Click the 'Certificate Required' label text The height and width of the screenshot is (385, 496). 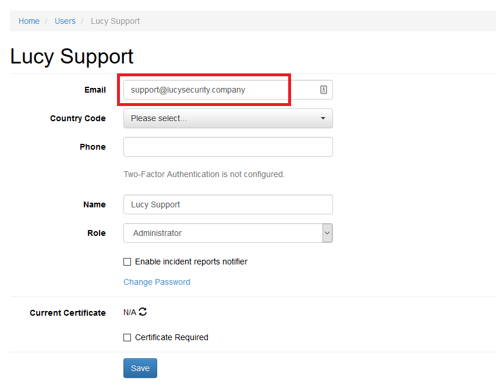(x=172, y=337)
